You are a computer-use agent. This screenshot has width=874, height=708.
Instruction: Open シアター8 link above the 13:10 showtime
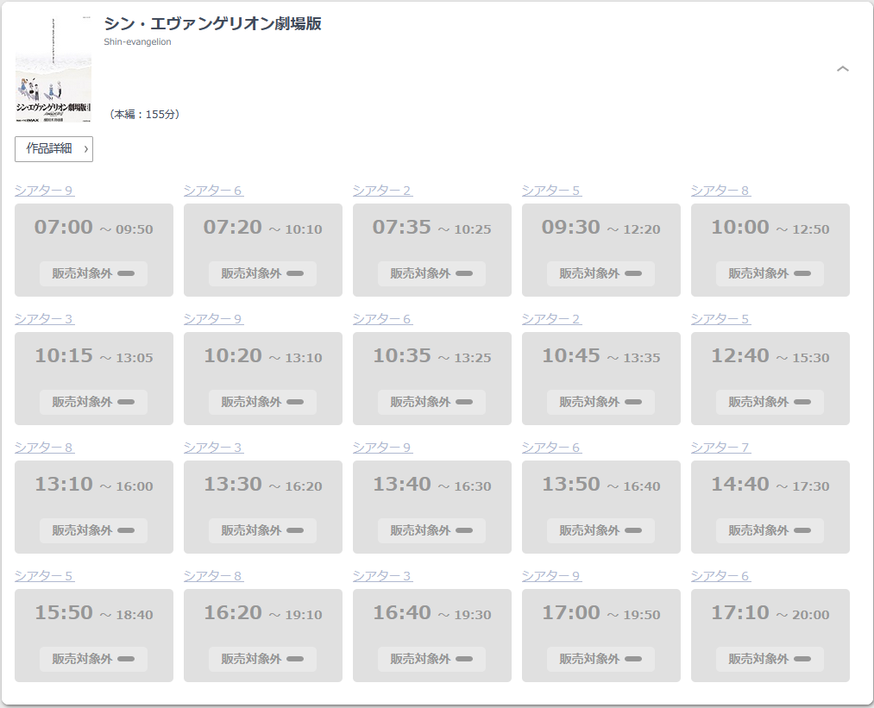[x=44, y=448]
